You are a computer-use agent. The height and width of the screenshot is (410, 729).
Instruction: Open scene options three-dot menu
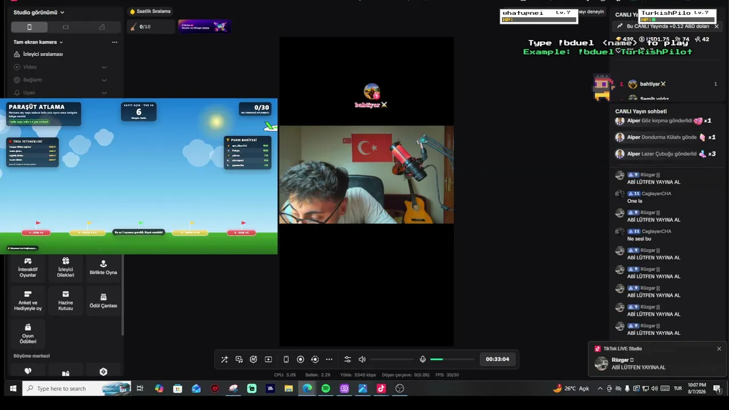[x=114, y=42]
